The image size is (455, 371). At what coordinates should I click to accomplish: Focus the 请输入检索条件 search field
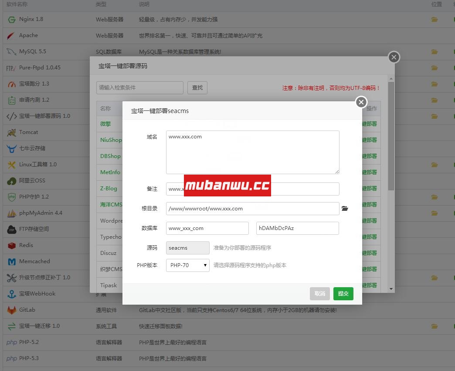click(x=140, y=88)
